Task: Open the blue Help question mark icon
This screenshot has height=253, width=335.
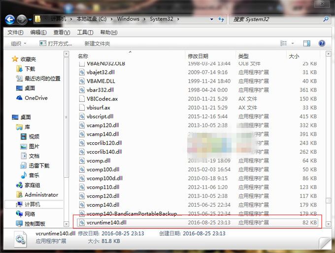Action: click(322, 43)
